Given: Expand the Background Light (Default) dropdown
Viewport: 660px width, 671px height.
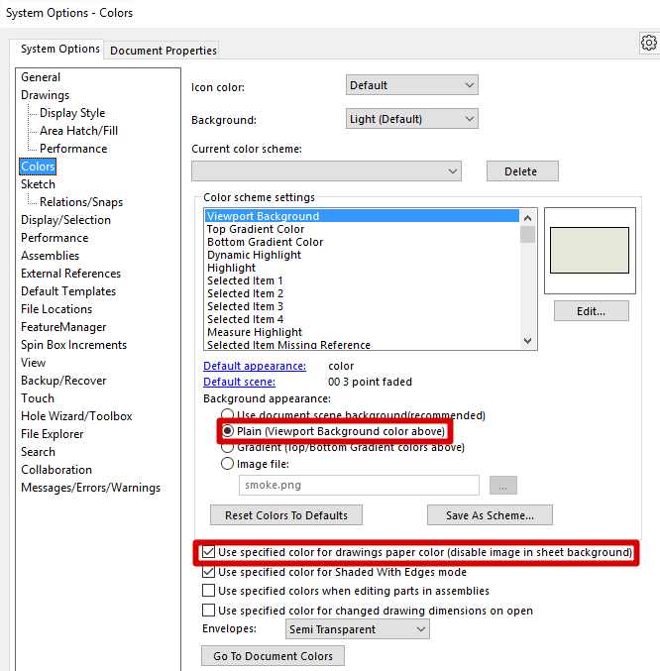Looking at the screenshot, I should (411, 119).
